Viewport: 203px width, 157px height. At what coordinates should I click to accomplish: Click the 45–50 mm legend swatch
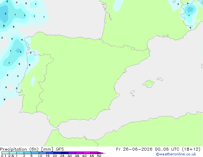pos(94,153)
